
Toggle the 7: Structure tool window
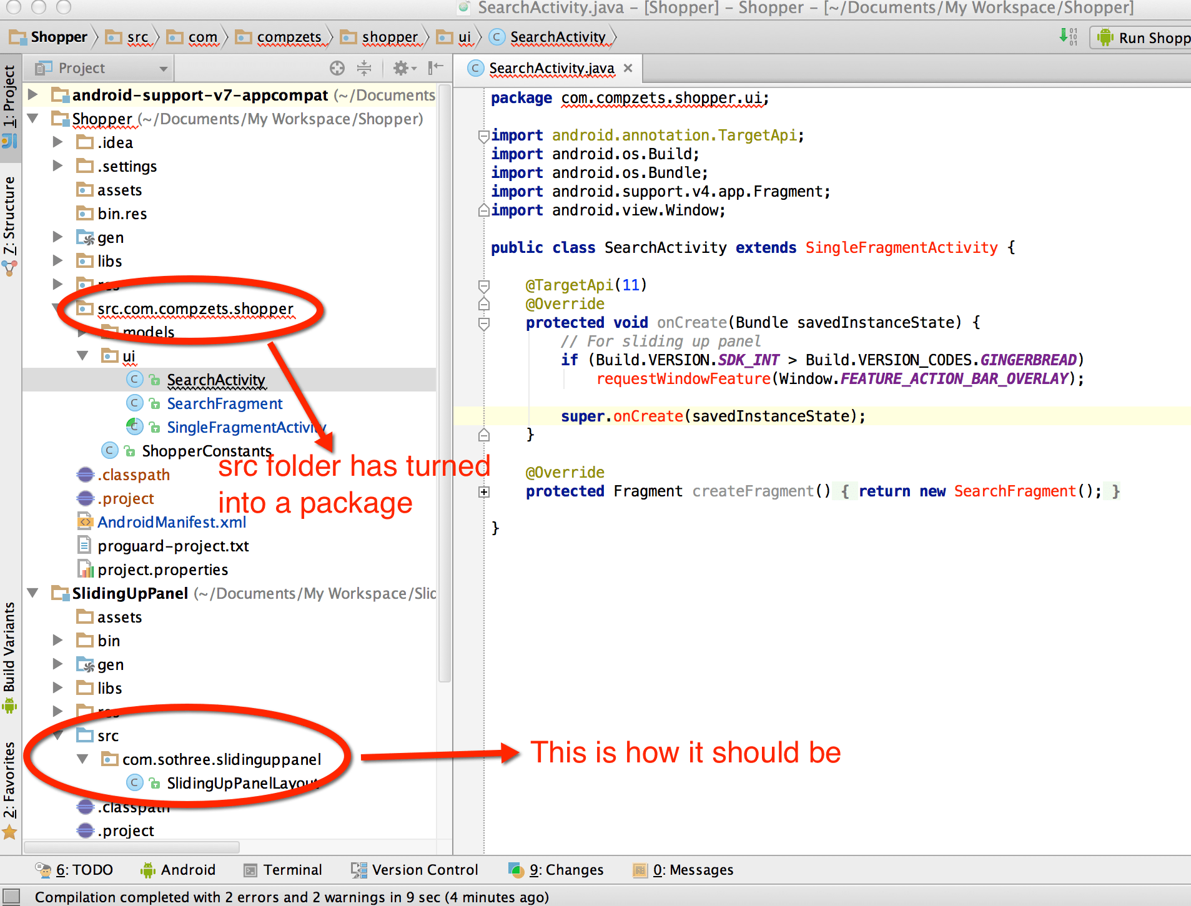click(x=9, y=225)
